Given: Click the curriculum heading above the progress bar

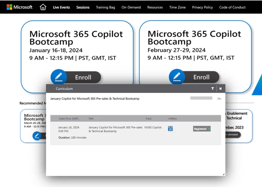Looking at the screenshot, I should pos(95,99).
